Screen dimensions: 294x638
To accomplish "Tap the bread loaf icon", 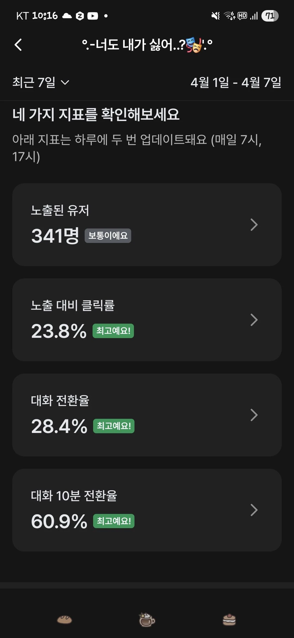I will pos(65,620).
